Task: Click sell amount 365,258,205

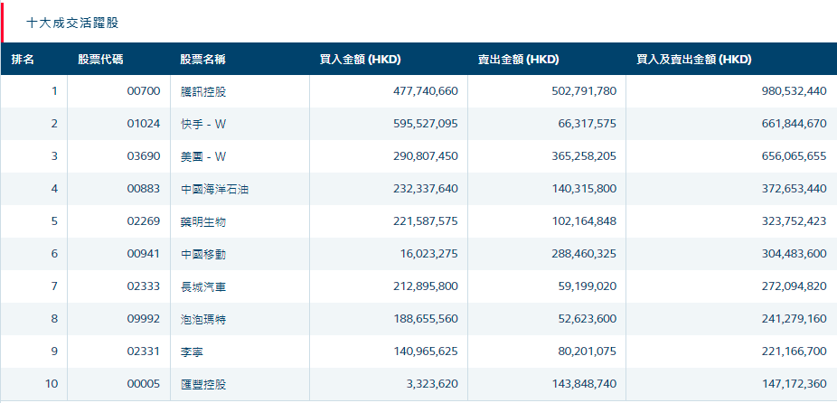Action: click(584, 156)
